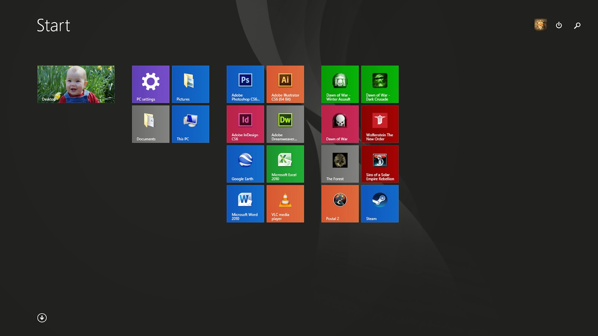Open the Pictures folder tile
The width and height of the screenshot is (598, 336).
click(x=191, y=84)
